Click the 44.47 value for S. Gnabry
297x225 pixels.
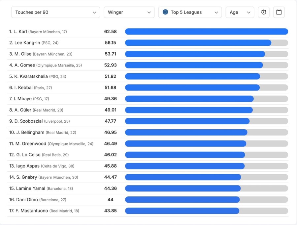click(111, 177)
